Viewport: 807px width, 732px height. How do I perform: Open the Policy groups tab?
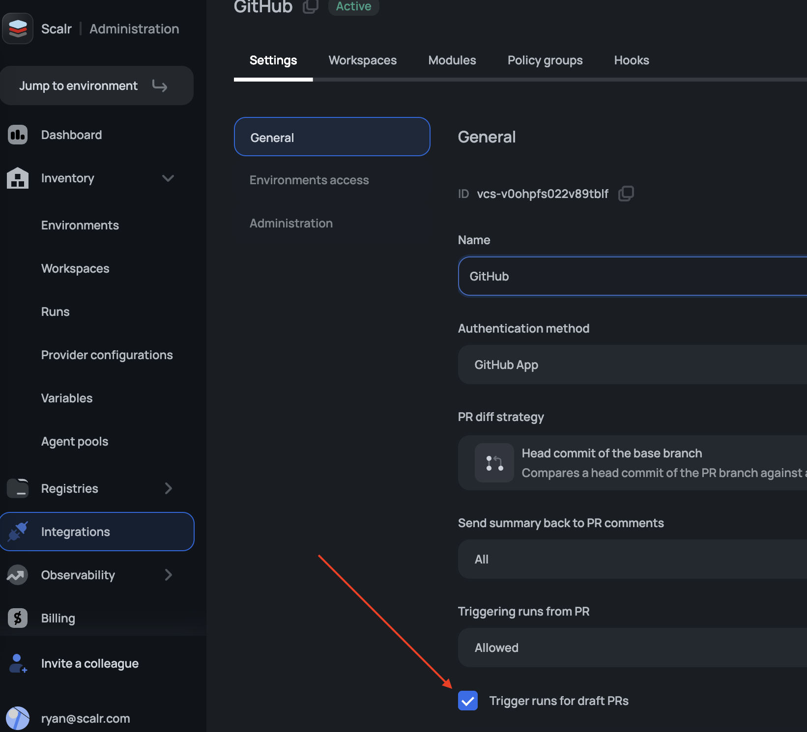tap(545, 60)
